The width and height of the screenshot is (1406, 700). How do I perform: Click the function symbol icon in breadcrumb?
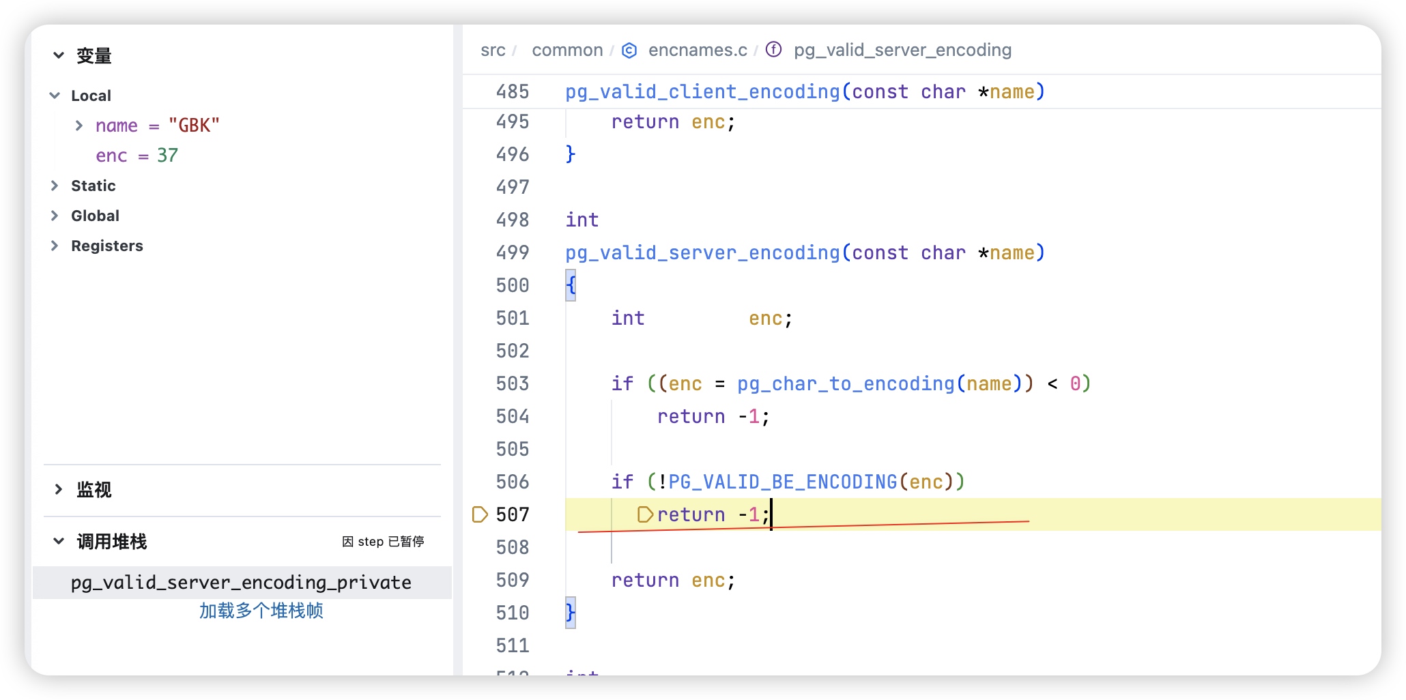pos(773,50)
